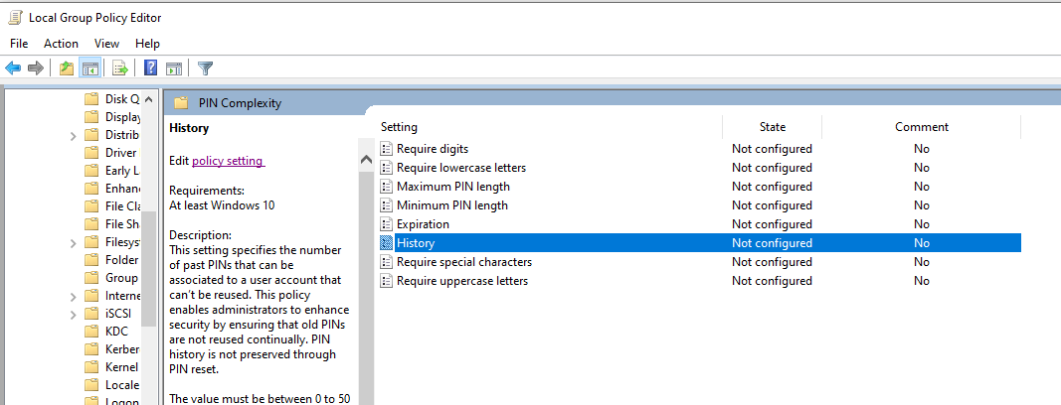Open the Action menu
The height and width of the screenshot is (405, 1061).
(61, 44)
